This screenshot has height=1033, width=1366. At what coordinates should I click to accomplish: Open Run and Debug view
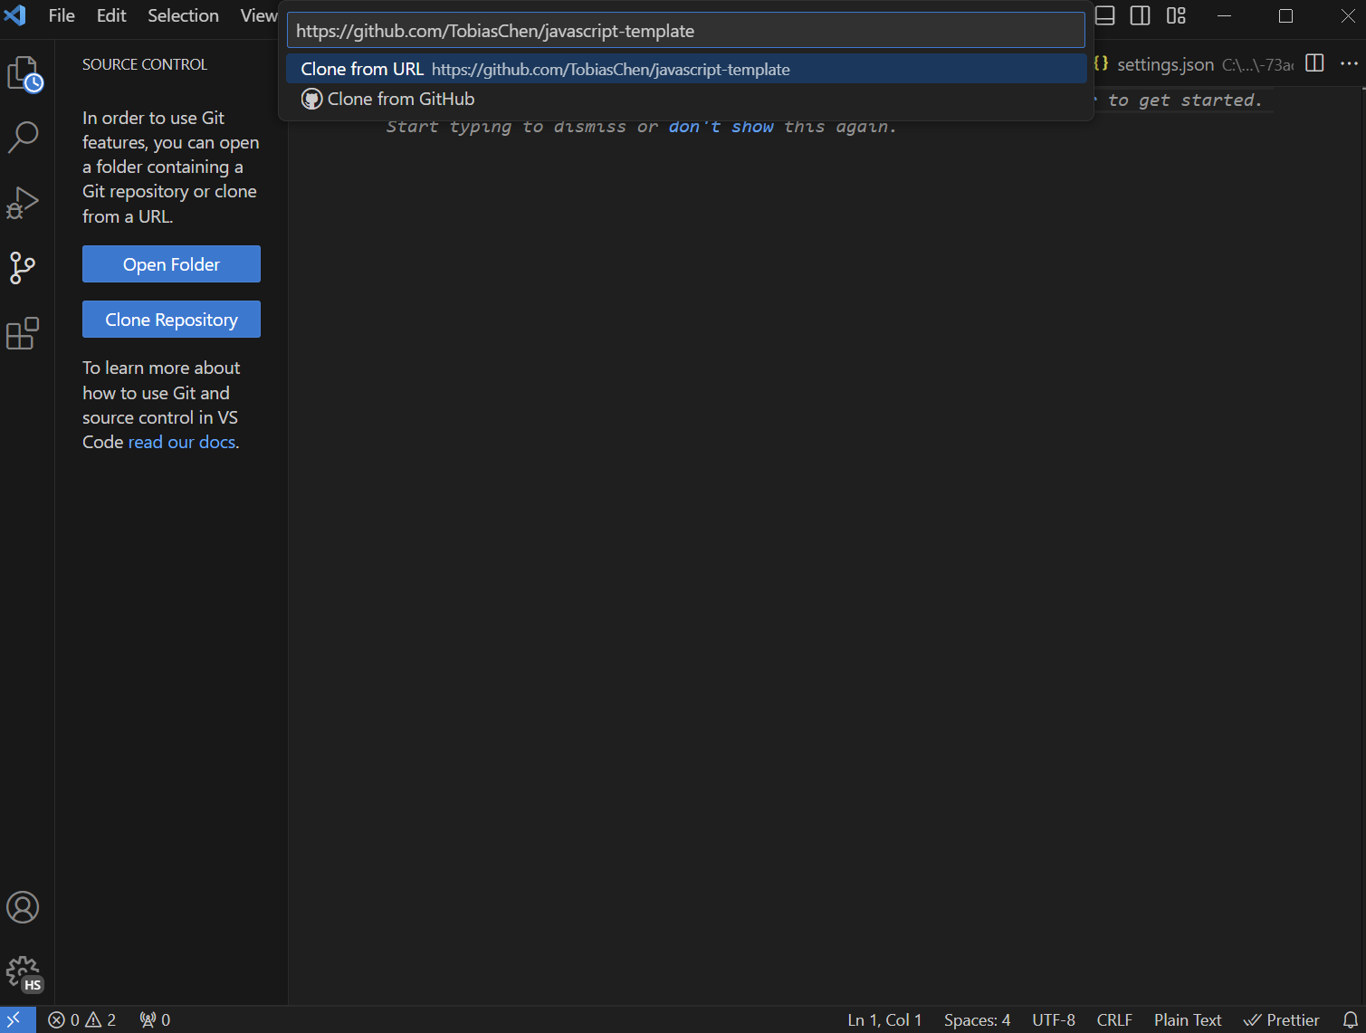(24, 203)
